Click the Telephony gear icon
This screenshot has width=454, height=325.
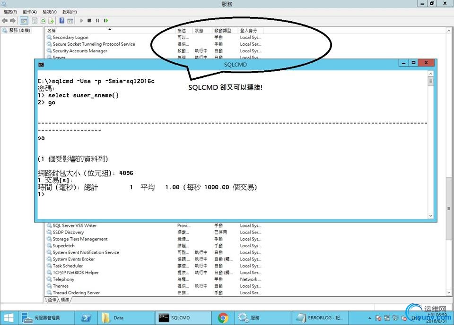pos(49,279)
